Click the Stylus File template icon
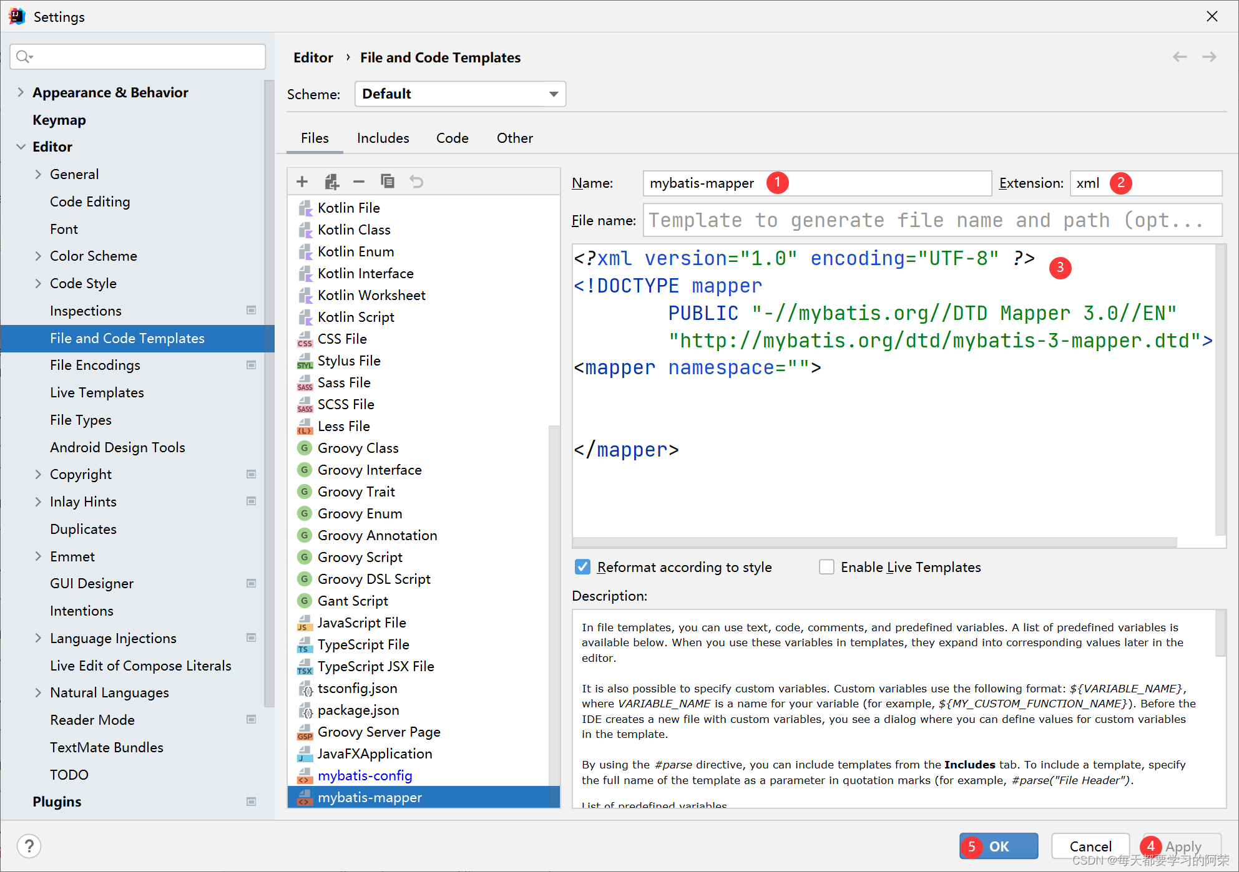This screenshot has width=1239, height=872. point(305,361)
